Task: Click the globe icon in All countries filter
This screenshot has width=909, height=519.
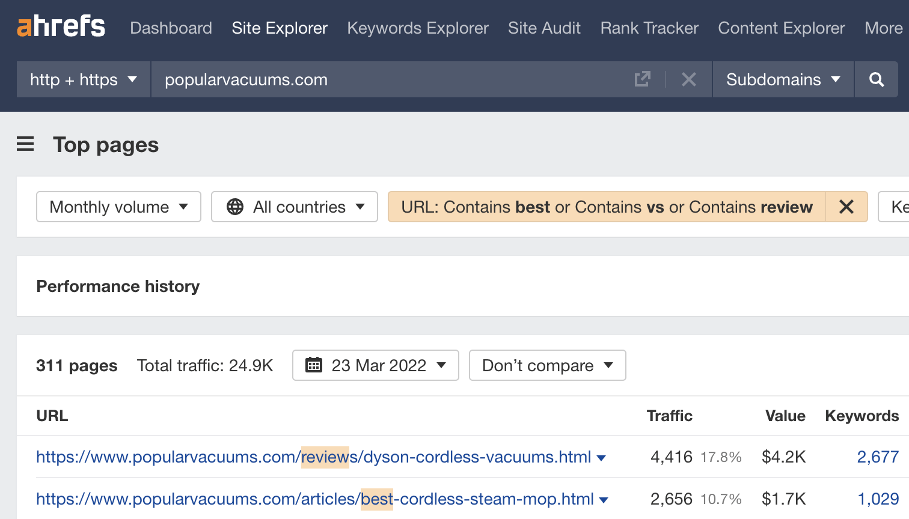Action: (234, 207)
